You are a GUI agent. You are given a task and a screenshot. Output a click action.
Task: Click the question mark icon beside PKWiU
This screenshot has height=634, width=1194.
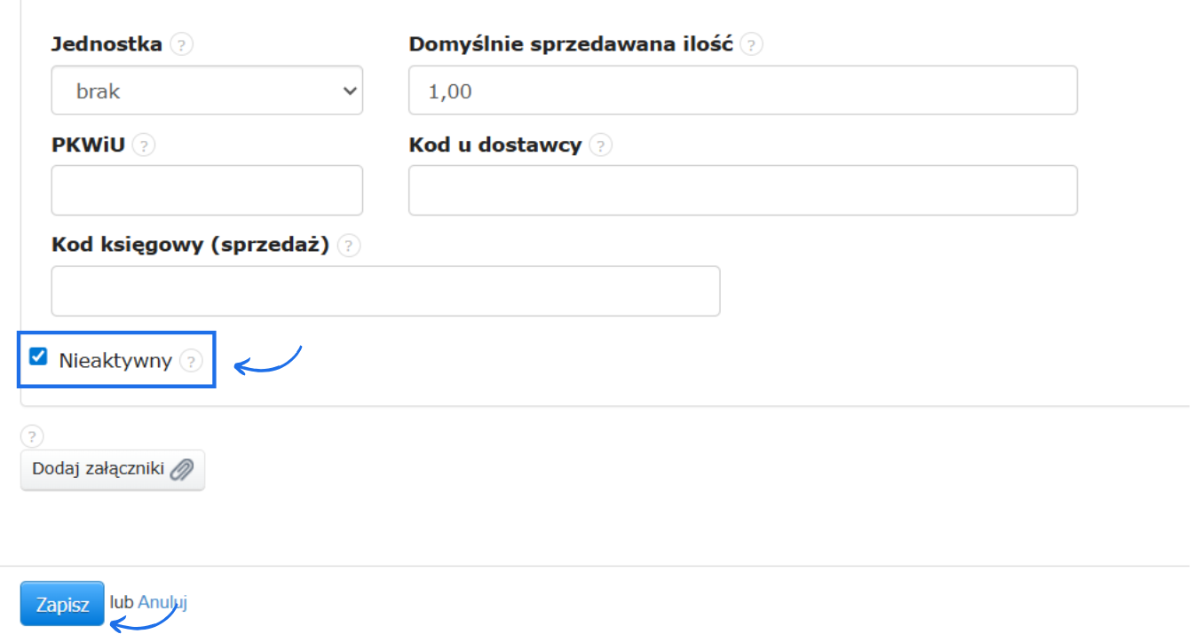tap(143, 145)
